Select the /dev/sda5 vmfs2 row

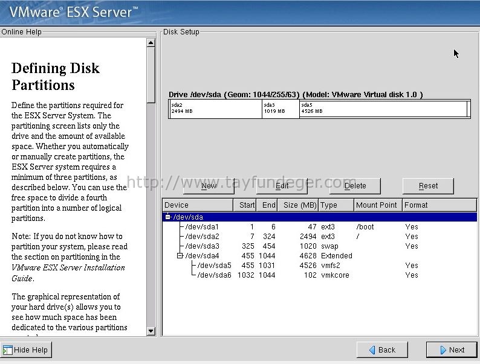tap(319, 265)
